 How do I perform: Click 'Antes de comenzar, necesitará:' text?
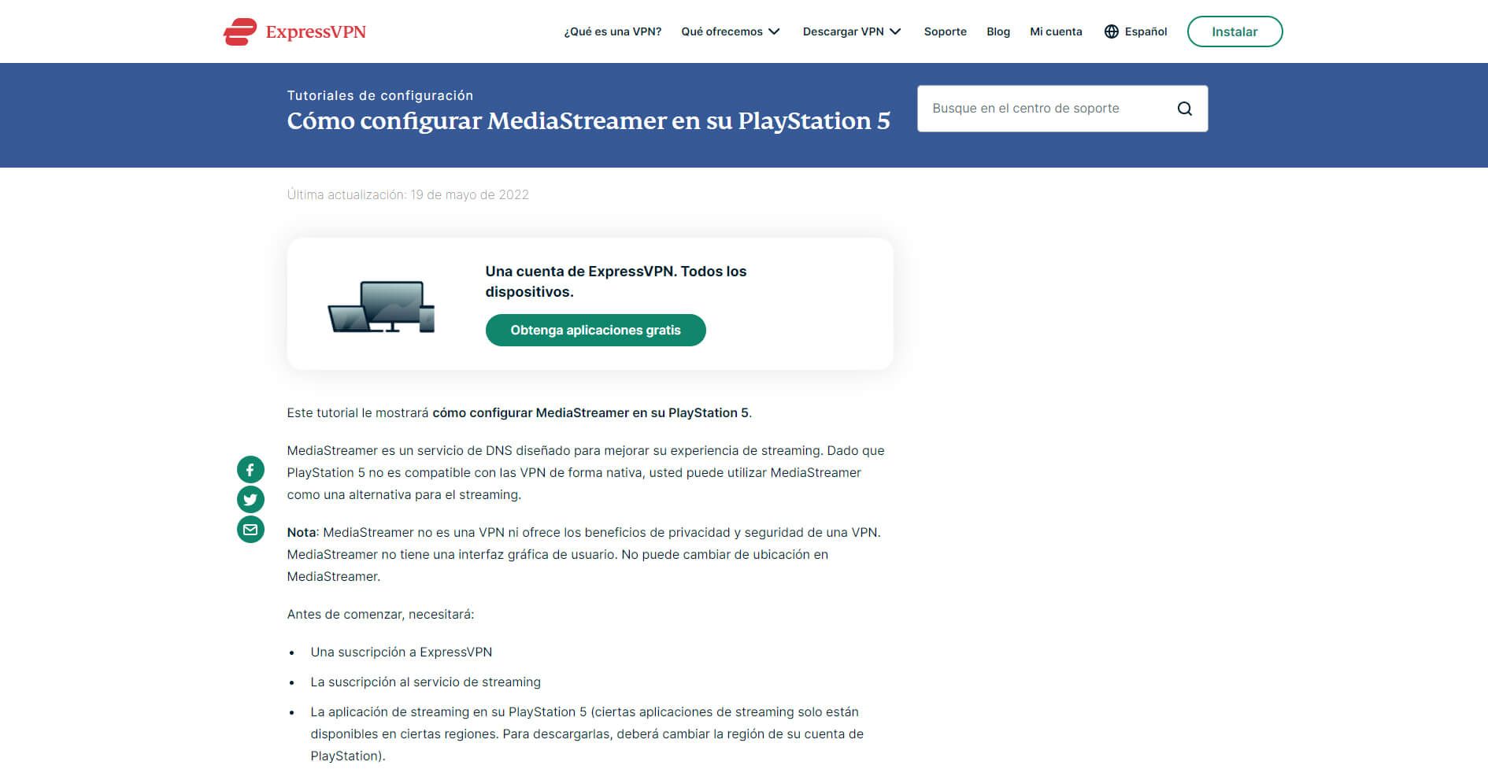pyautogui.click(x=380, y=614)
